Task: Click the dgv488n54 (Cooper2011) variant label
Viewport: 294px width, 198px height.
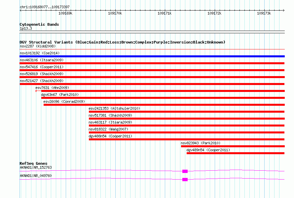Action: tap(110, 136)
